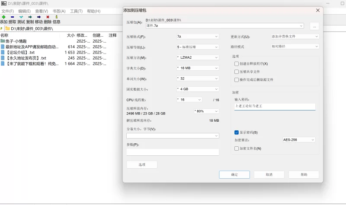Viewport: 346px width, 205px height.
Task: Open the 更新方式 dropdown
Action: 295,36
